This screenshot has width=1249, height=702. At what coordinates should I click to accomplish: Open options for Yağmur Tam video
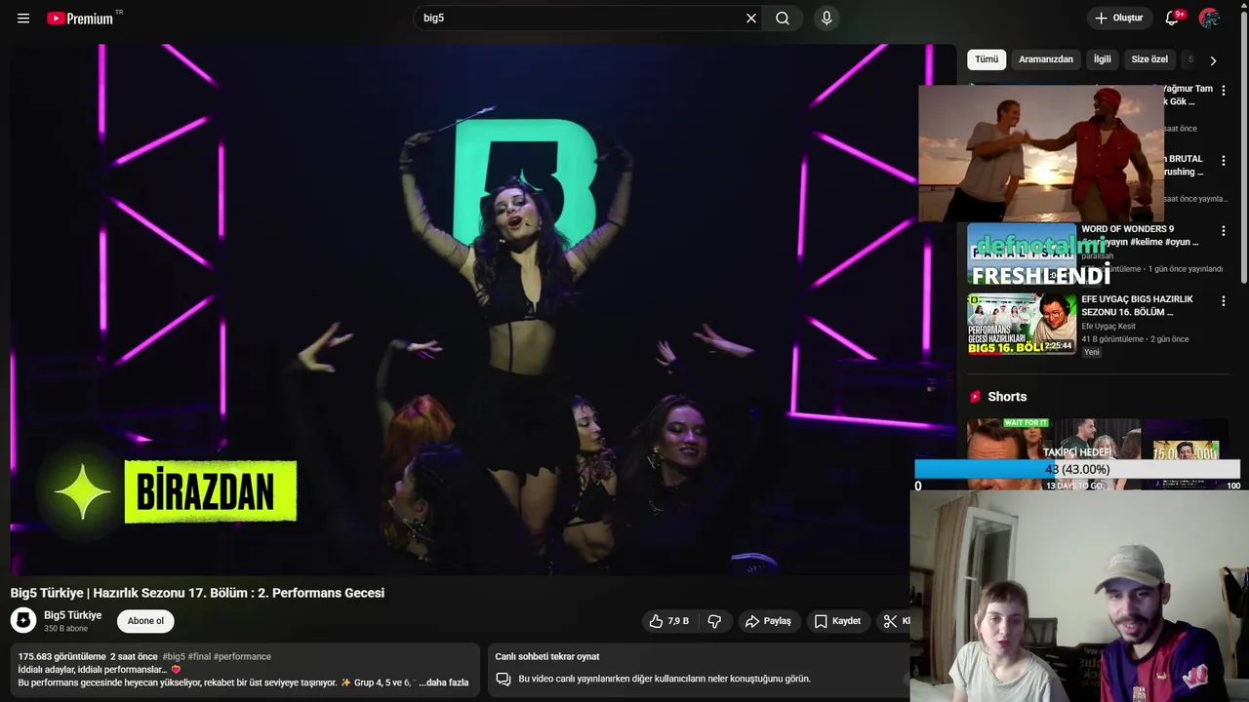(x=1224, y=90)
